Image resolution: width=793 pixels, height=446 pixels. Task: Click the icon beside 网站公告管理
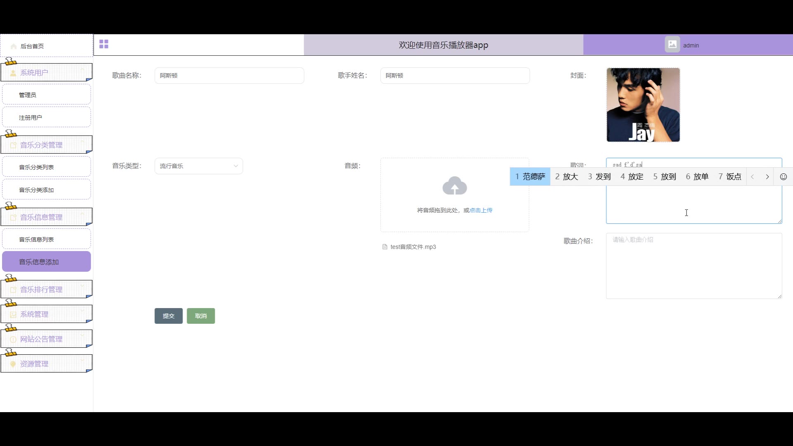(x=13, y=339)
